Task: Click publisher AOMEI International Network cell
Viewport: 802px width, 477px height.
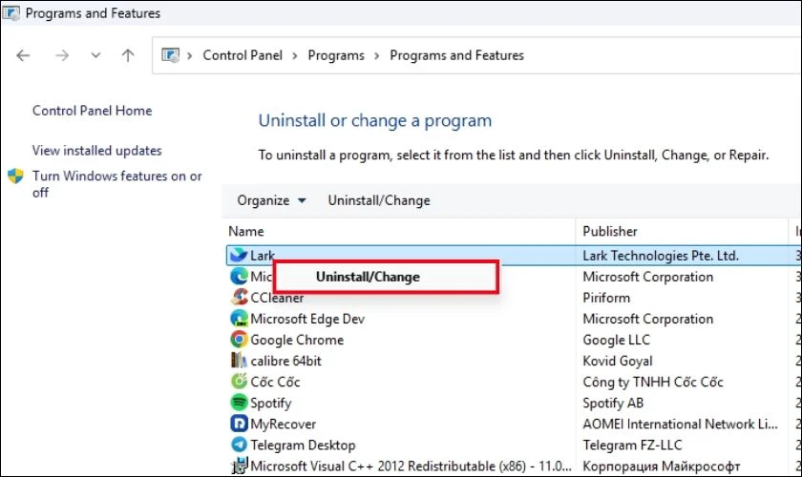Action: (x=680, y=424)
